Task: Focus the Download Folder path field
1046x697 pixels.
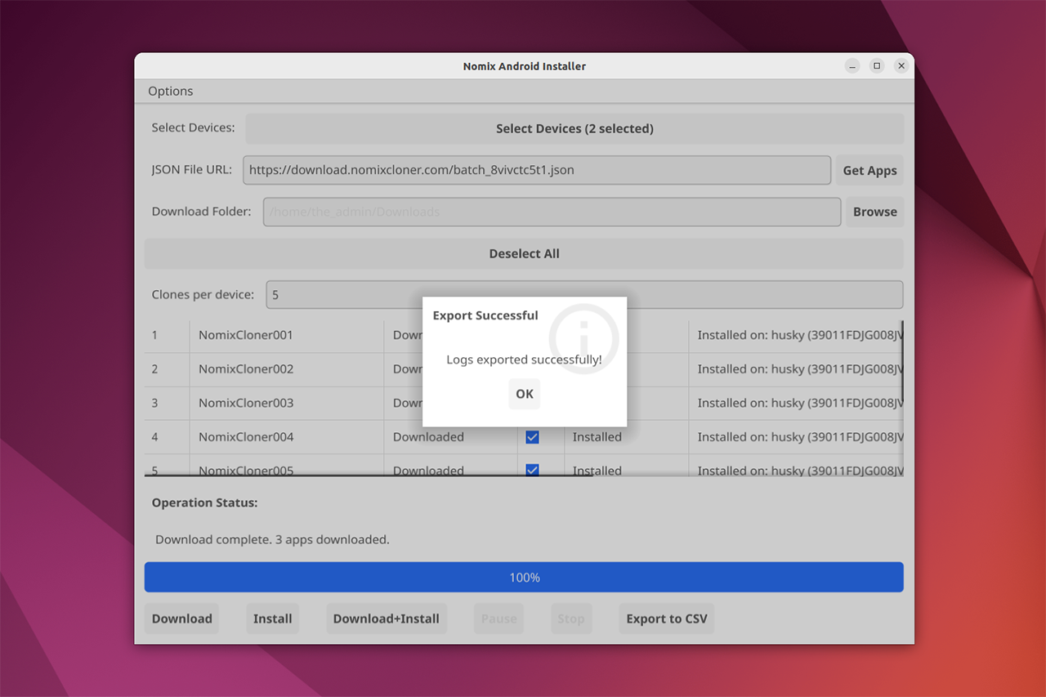Action: pyautogui.click(x=552, y=212)
